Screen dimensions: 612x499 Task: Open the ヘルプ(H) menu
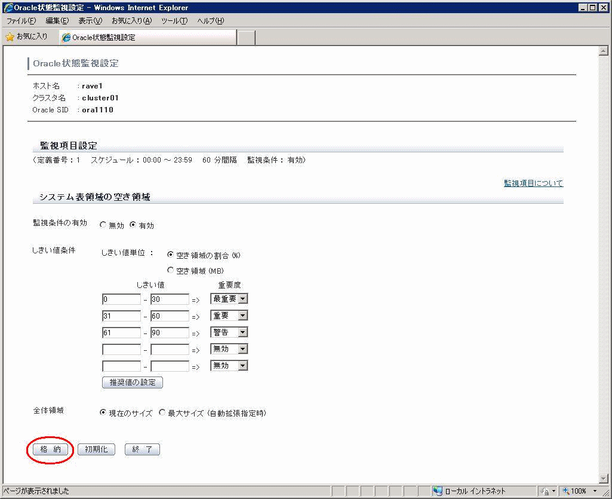coord(210,21)
